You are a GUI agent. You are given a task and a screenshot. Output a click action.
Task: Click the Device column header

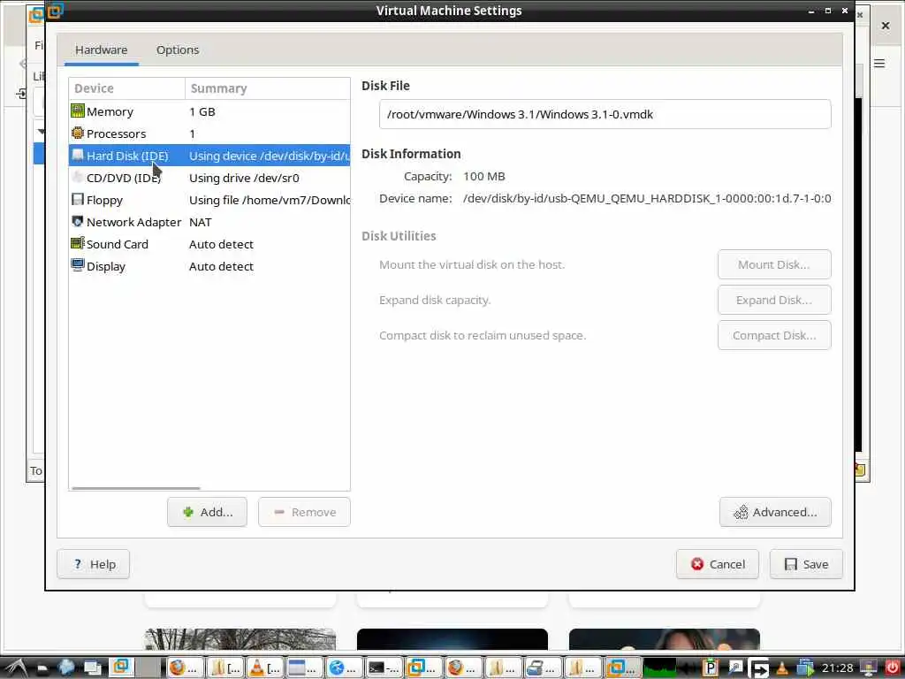click(126, 88)
